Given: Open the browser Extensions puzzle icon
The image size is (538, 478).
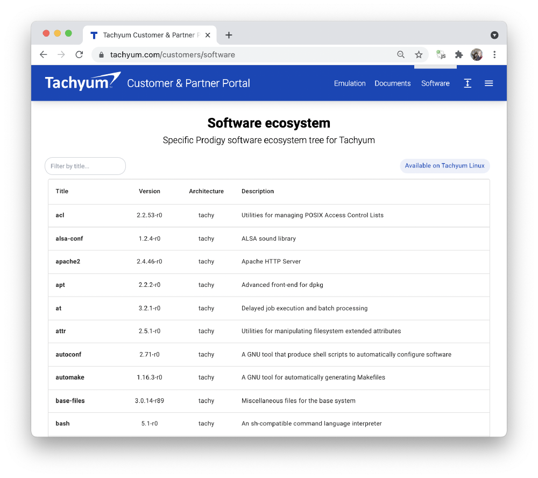Looking at the screenshot, I should [x=459, y=54].
